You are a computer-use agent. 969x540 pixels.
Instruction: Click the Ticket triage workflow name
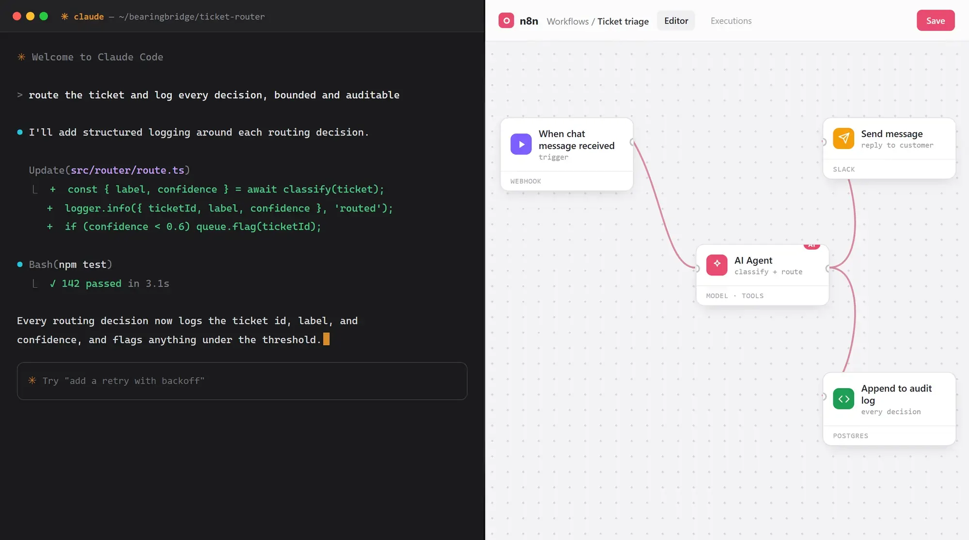[623, 21]
